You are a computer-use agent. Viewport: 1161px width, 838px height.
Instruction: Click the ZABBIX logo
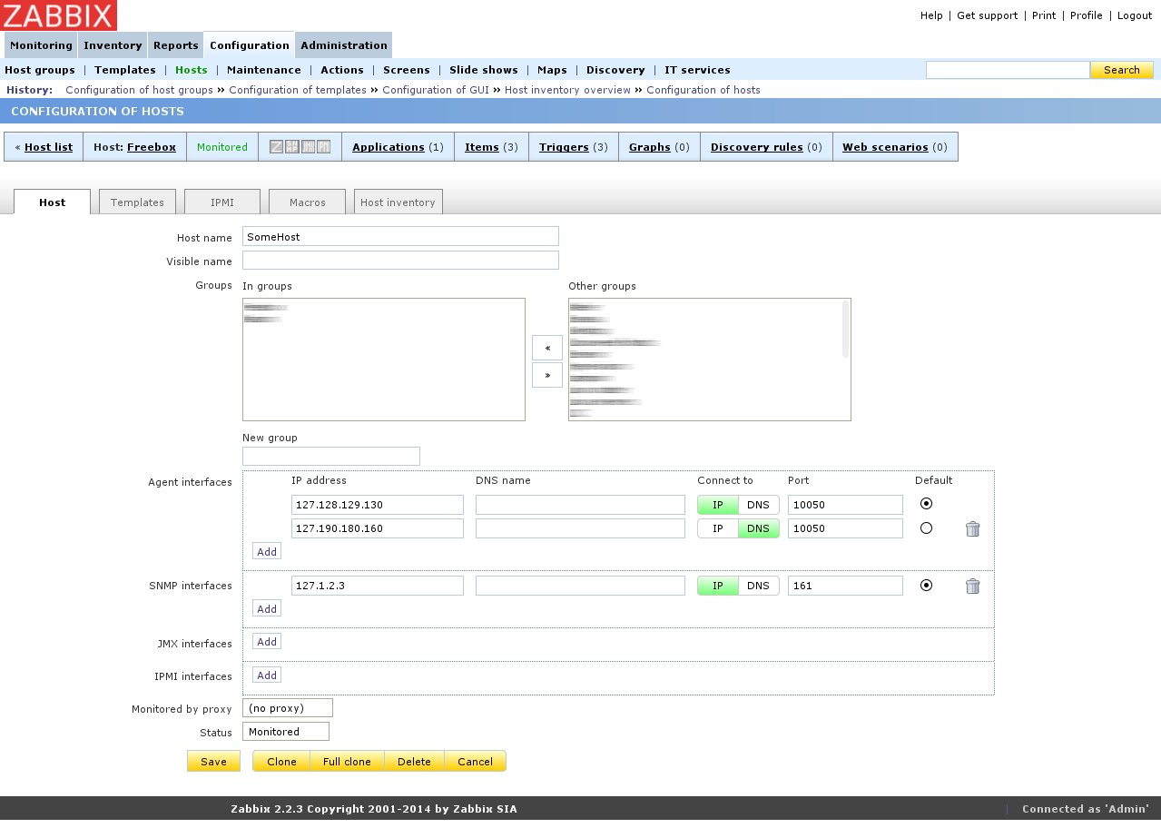(58, 15)
